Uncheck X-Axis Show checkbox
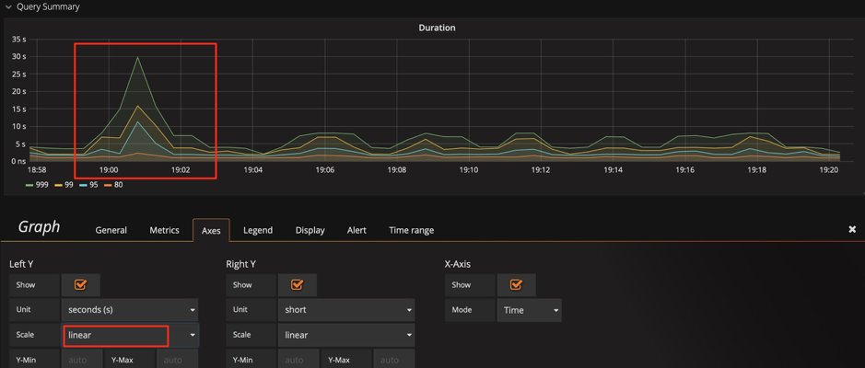The image size is (865, 368). click(x=516, y=285)
